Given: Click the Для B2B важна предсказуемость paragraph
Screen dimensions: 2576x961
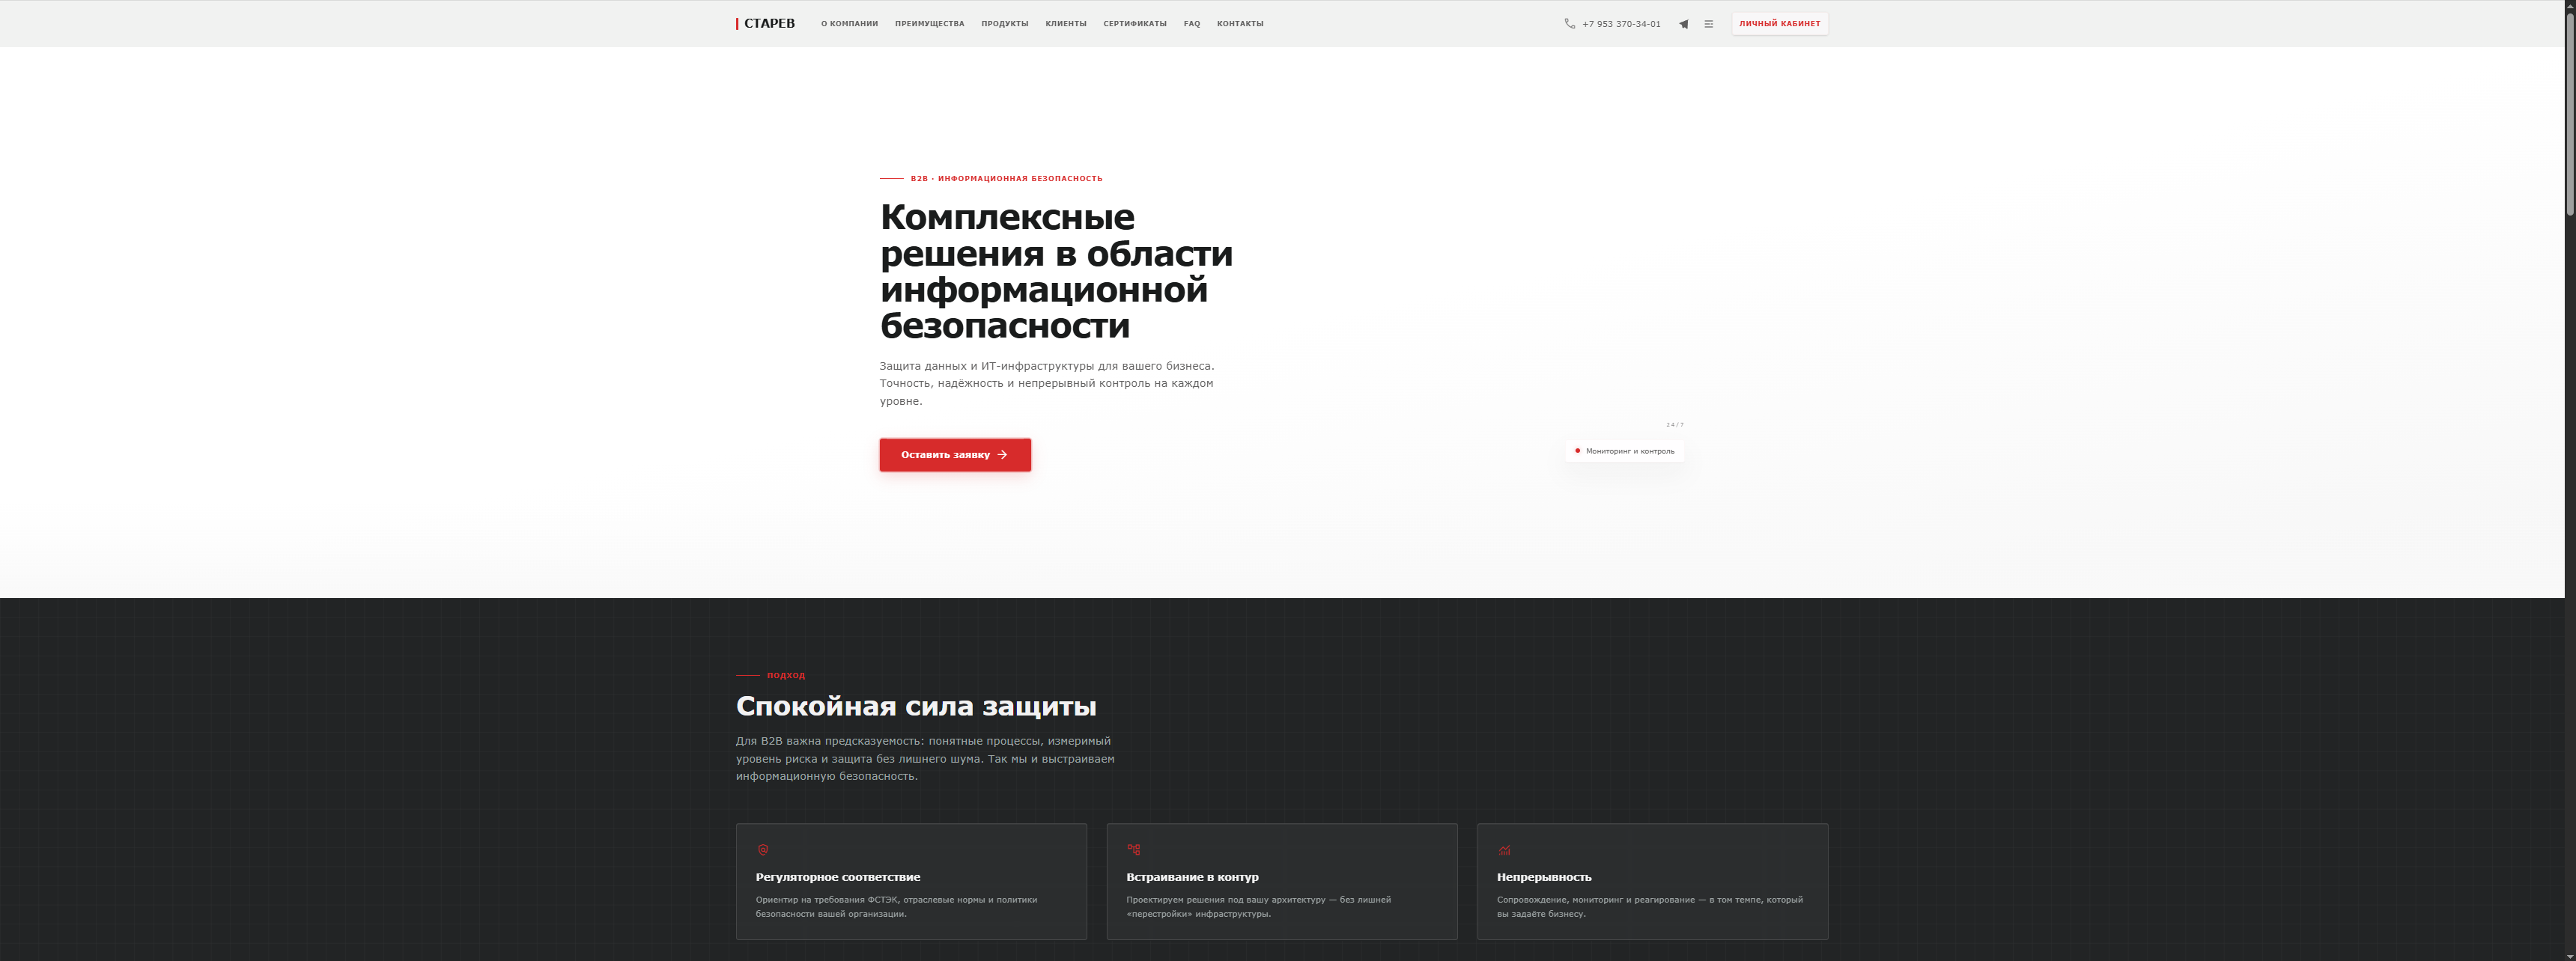Looking at the screenshot, I should (925, 759).
